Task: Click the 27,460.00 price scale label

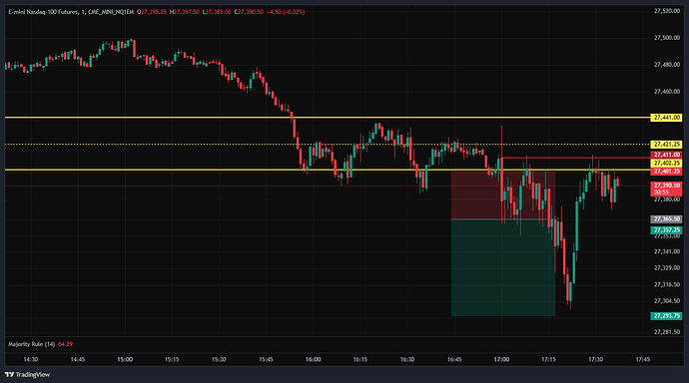Action: pyautogui.click(x=667, y=92)
